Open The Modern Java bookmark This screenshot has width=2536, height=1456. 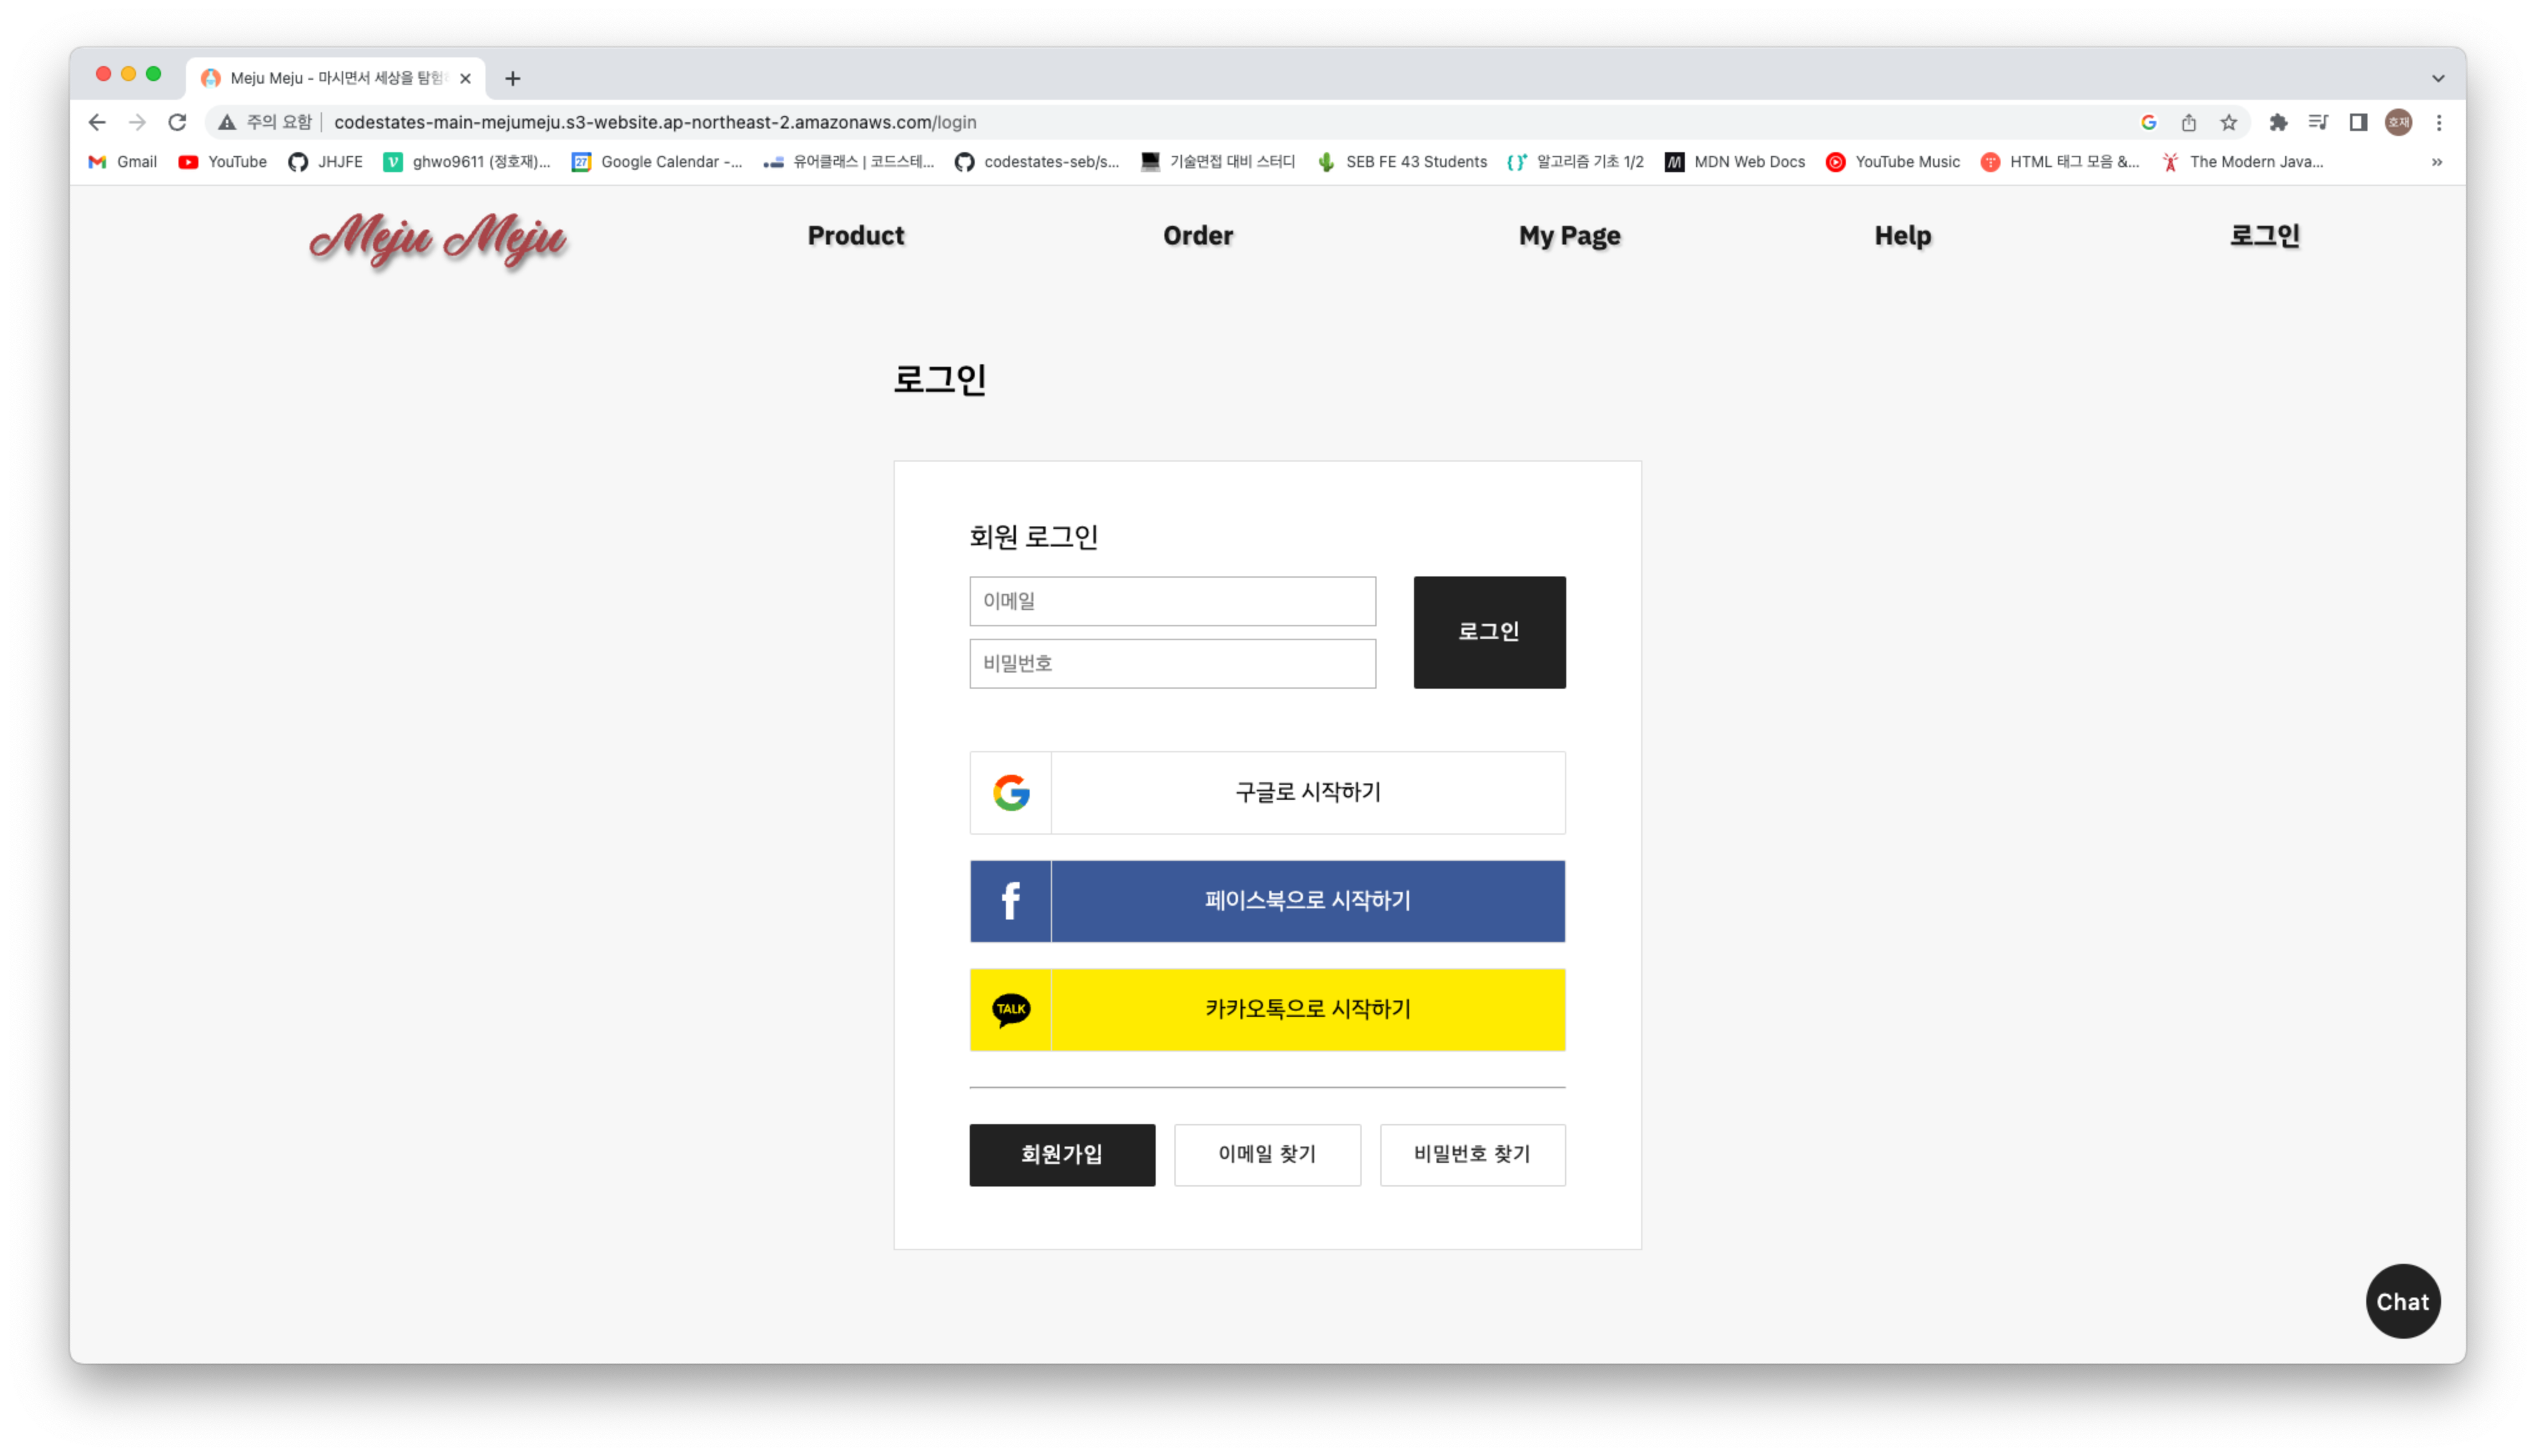point(2242,162)
